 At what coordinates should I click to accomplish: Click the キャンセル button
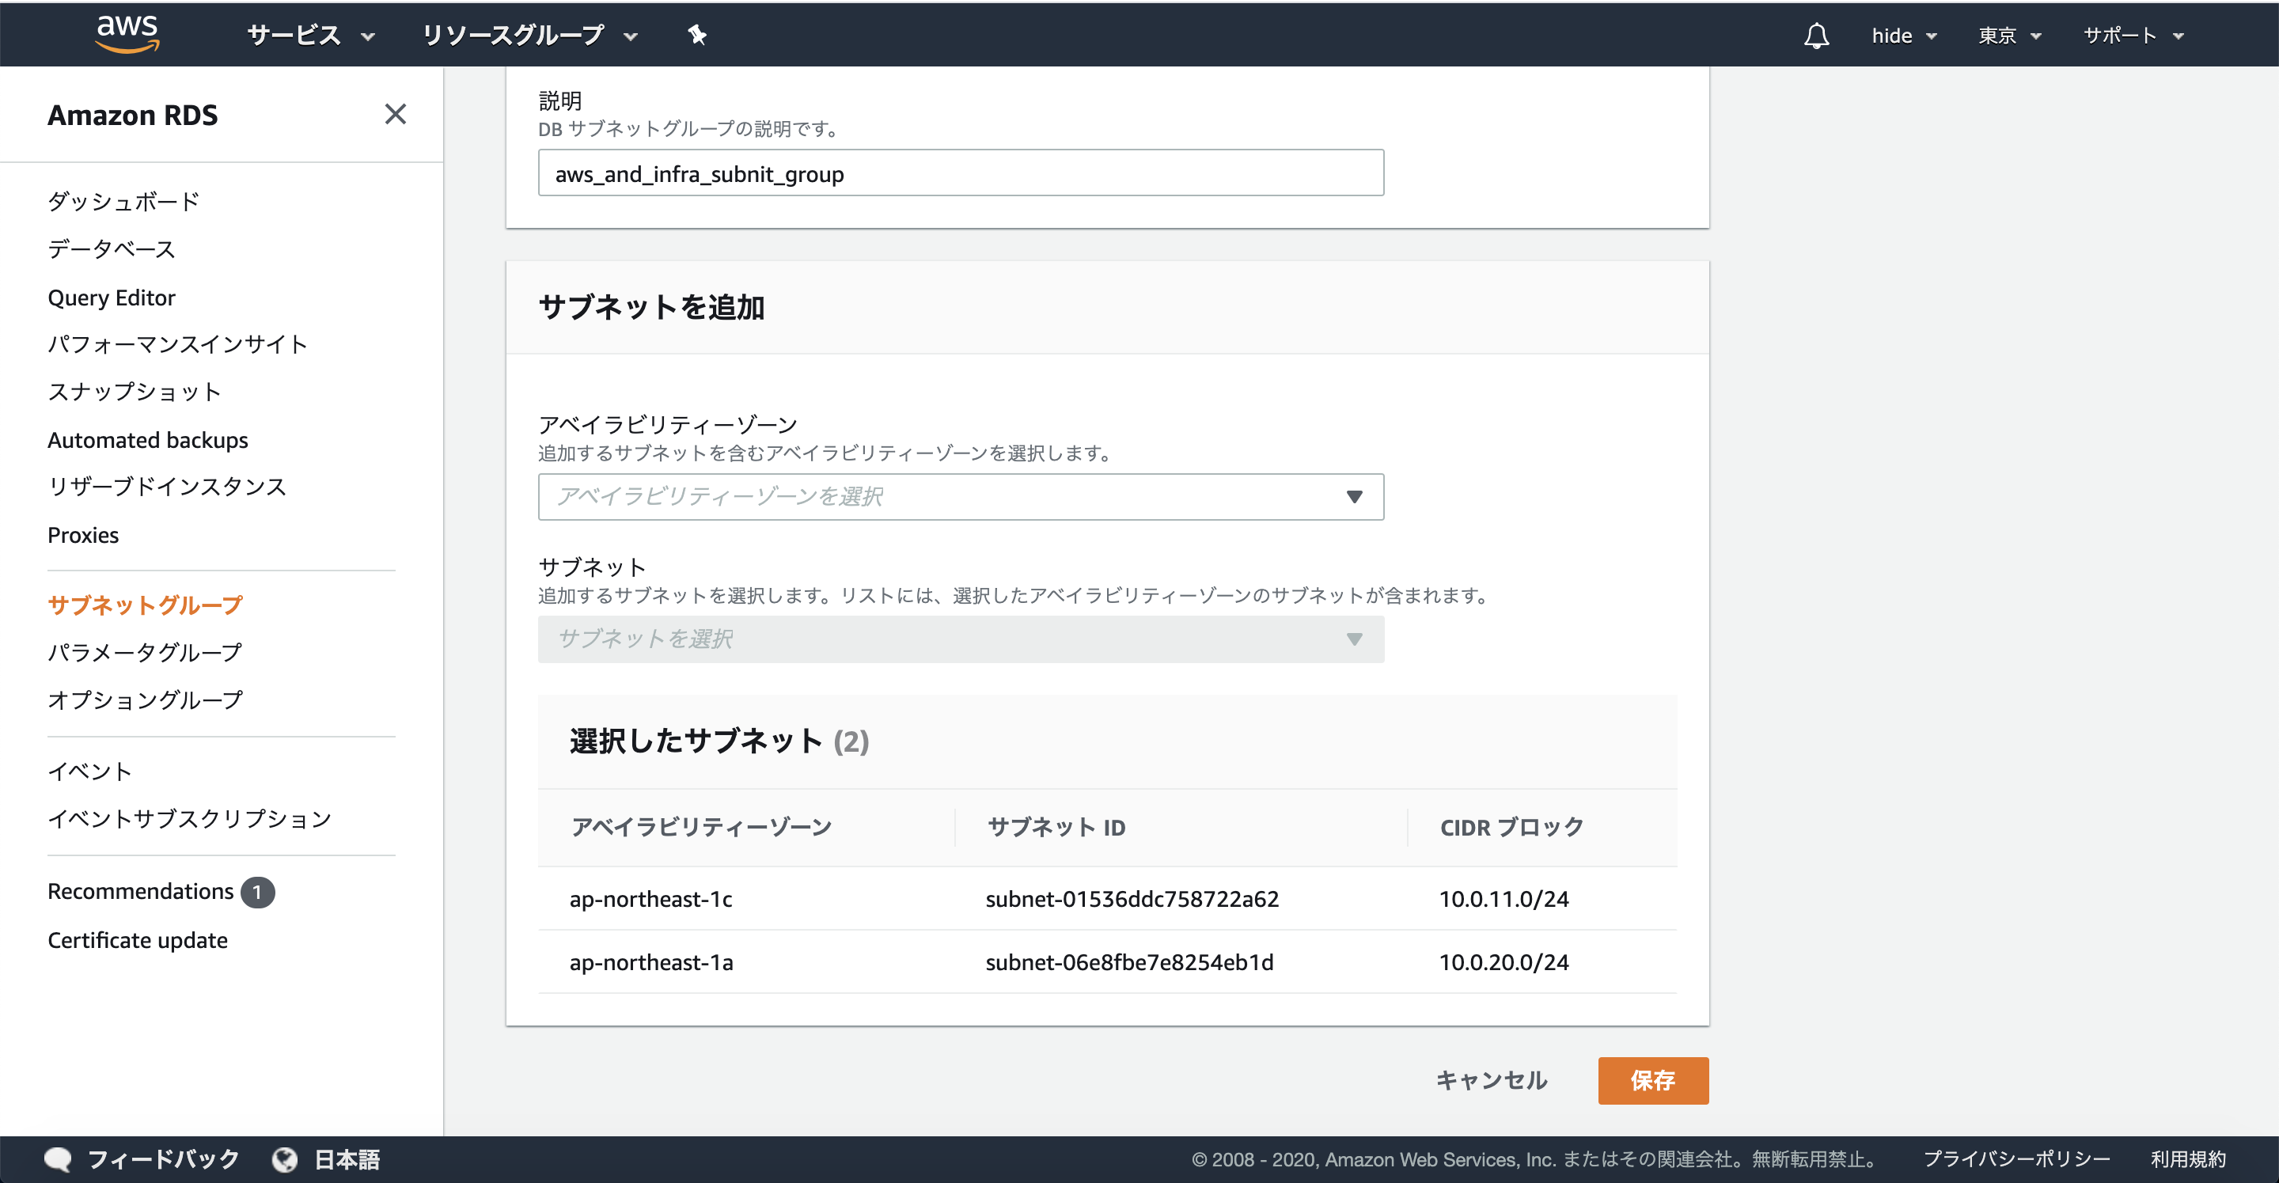click(x=1492, y=1080)
